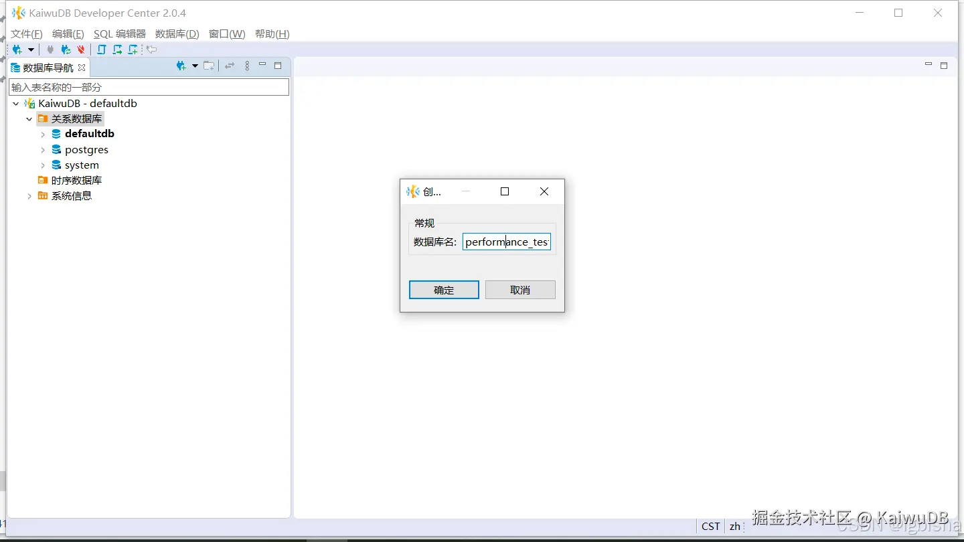Click the defaultdb database icon
Viewport: 964px width, 542px height.
coord(56,134)
